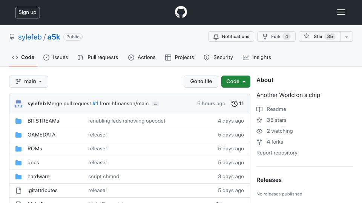Image resolution: width=362 pixels, height=203 pixels.
Task: Click the Public visibility badge
Action: pyautogui.click(x=73, y=37)
